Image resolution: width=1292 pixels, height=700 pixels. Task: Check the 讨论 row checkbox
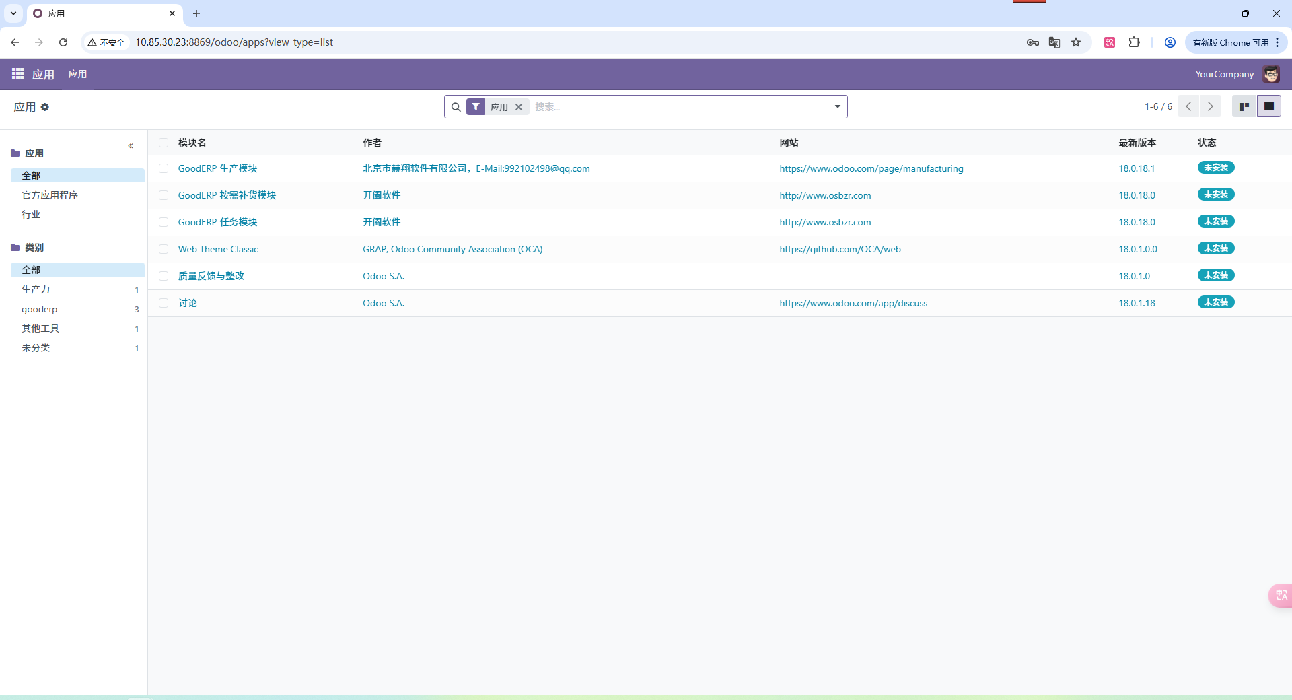coord(164,303)
